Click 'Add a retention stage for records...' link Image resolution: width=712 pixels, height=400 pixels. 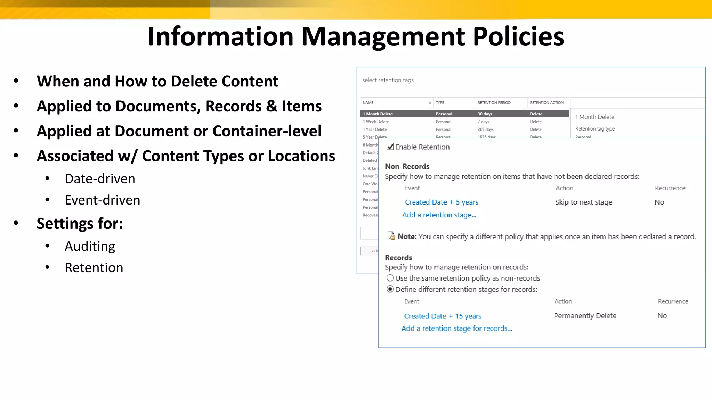(x=457, y=328)
